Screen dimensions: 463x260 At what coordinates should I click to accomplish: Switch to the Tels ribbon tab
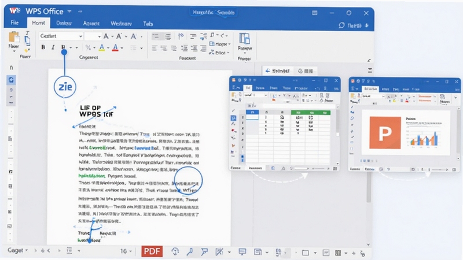(x=148, y=24)
